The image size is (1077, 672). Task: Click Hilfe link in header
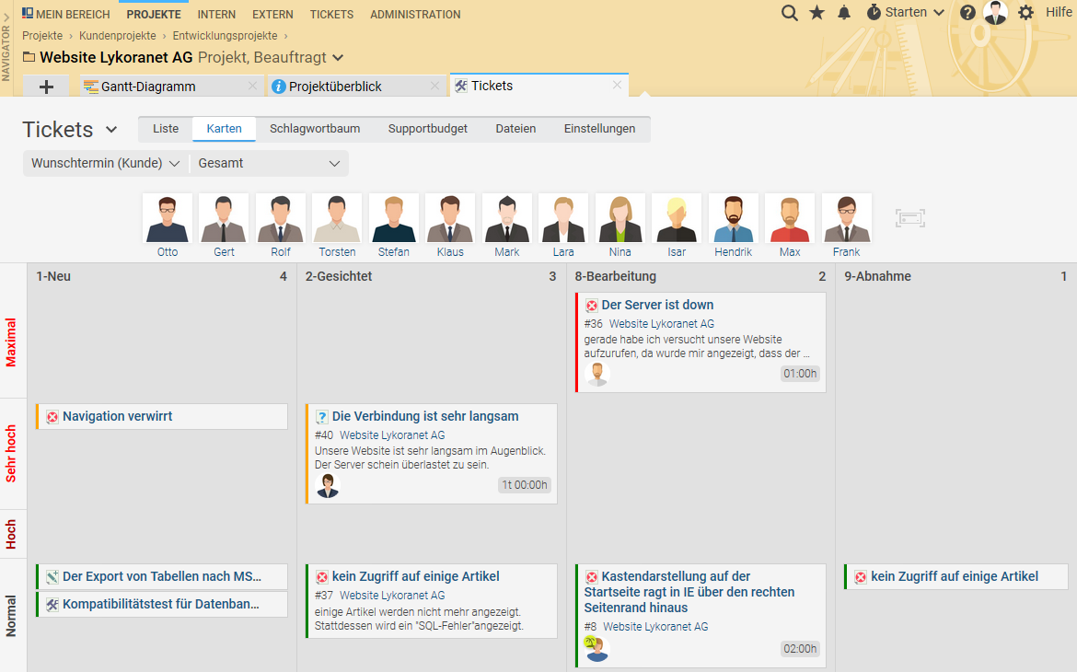click(x=1060, y=12)
